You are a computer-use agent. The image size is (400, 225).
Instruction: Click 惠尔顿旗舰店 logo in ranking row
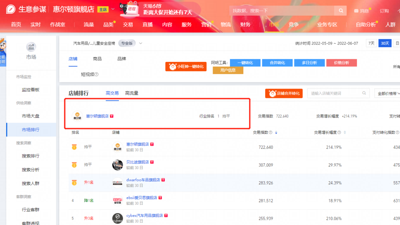(117, 147)
